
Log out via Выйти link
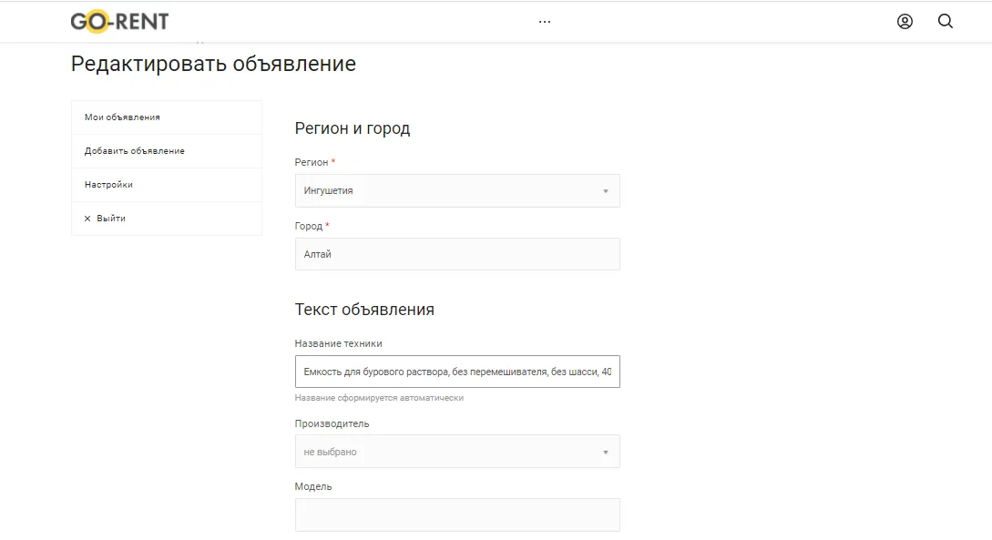point(111,219)
